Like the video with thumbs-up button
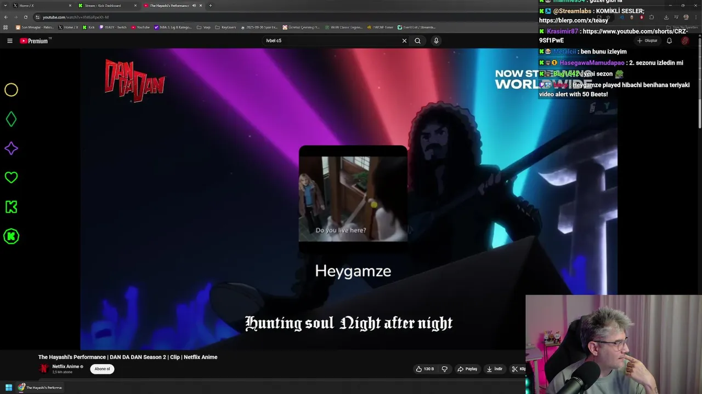702x394 pixels. coord(425,369)
